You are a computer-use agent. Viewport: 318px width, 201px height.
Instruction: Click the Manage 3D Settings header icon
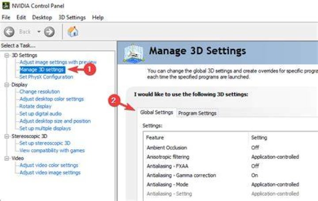[133, 53]
